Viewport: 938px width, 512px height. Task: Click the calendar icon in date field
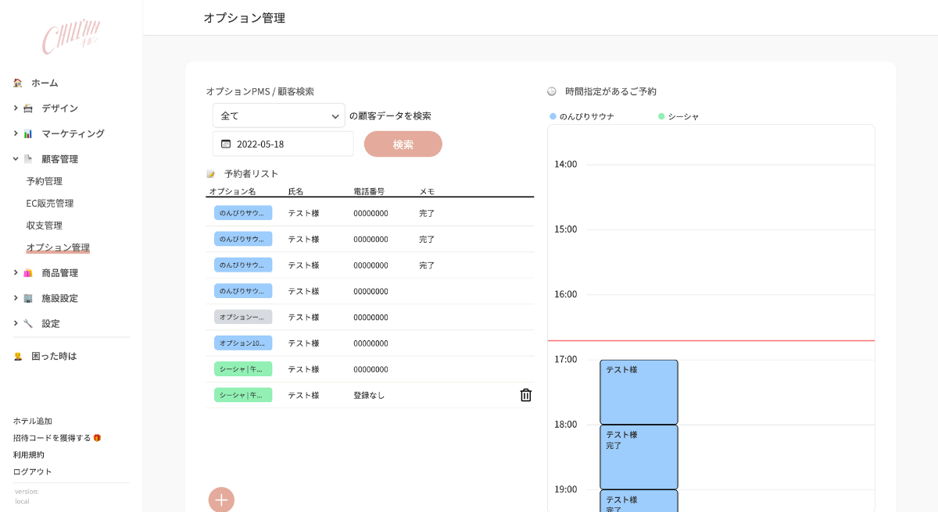[226, 144]
